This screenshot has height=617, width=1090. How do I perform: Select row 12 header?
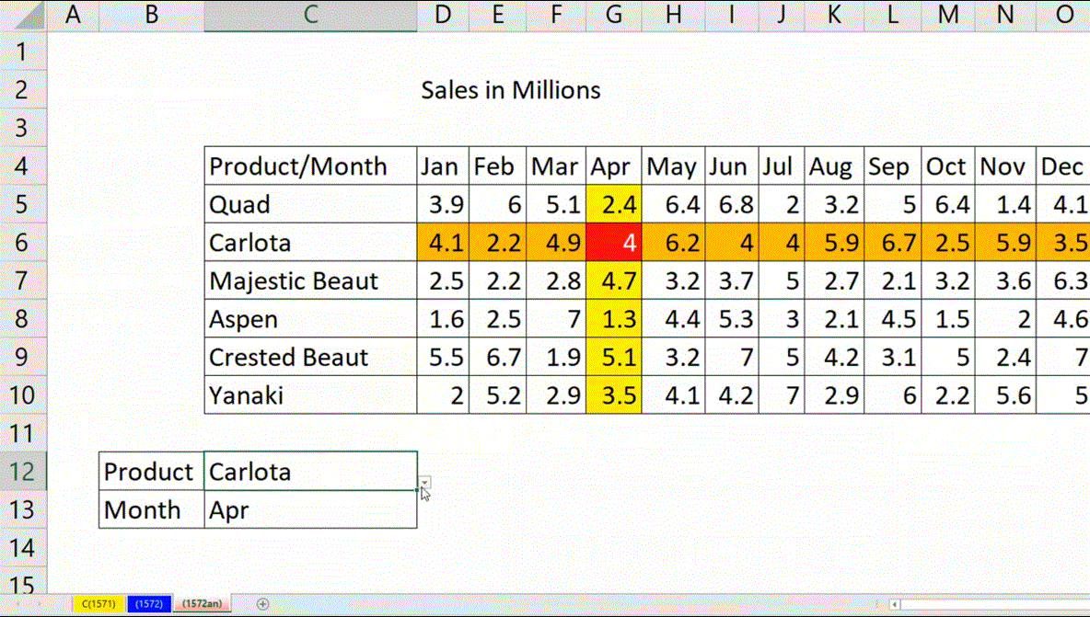point(22,471)
